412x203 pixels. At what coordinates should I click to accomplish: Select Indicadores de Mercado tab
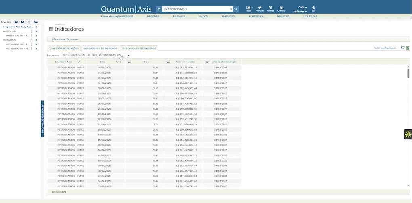point(100,48)
